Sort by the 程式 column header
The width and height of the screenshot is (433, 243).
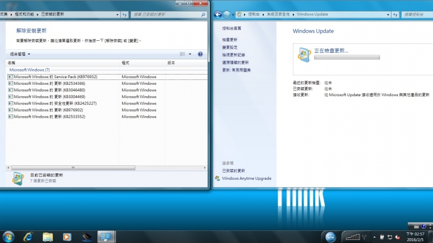click(x=143, y=63)
